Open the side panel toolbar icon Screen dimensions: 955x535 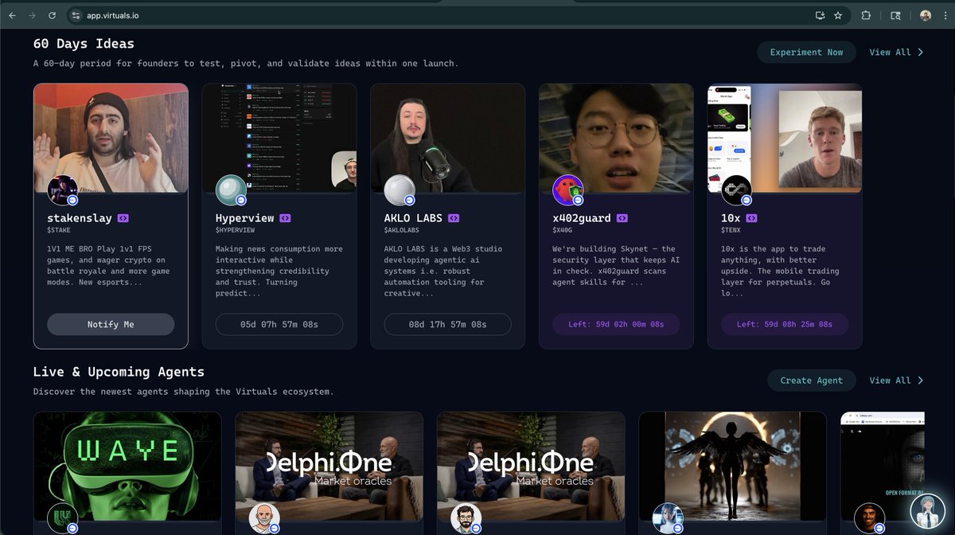895,15
